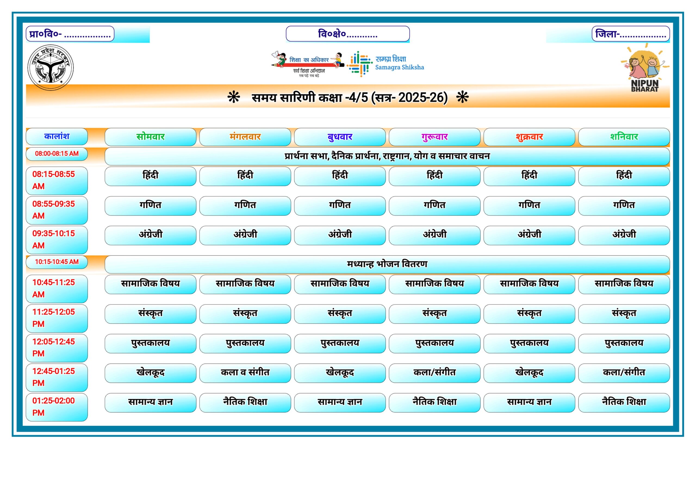Click the Samagra Shiksha logo
This screenshot has height=492, width=696.
pos(386,64)
